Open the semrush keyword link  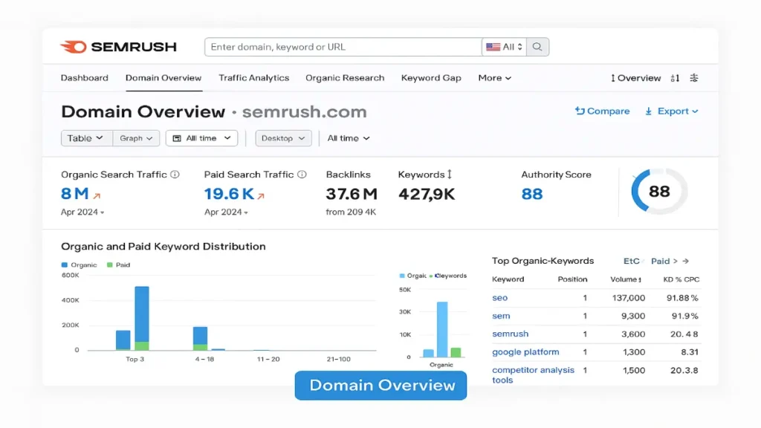pos(510,334)
